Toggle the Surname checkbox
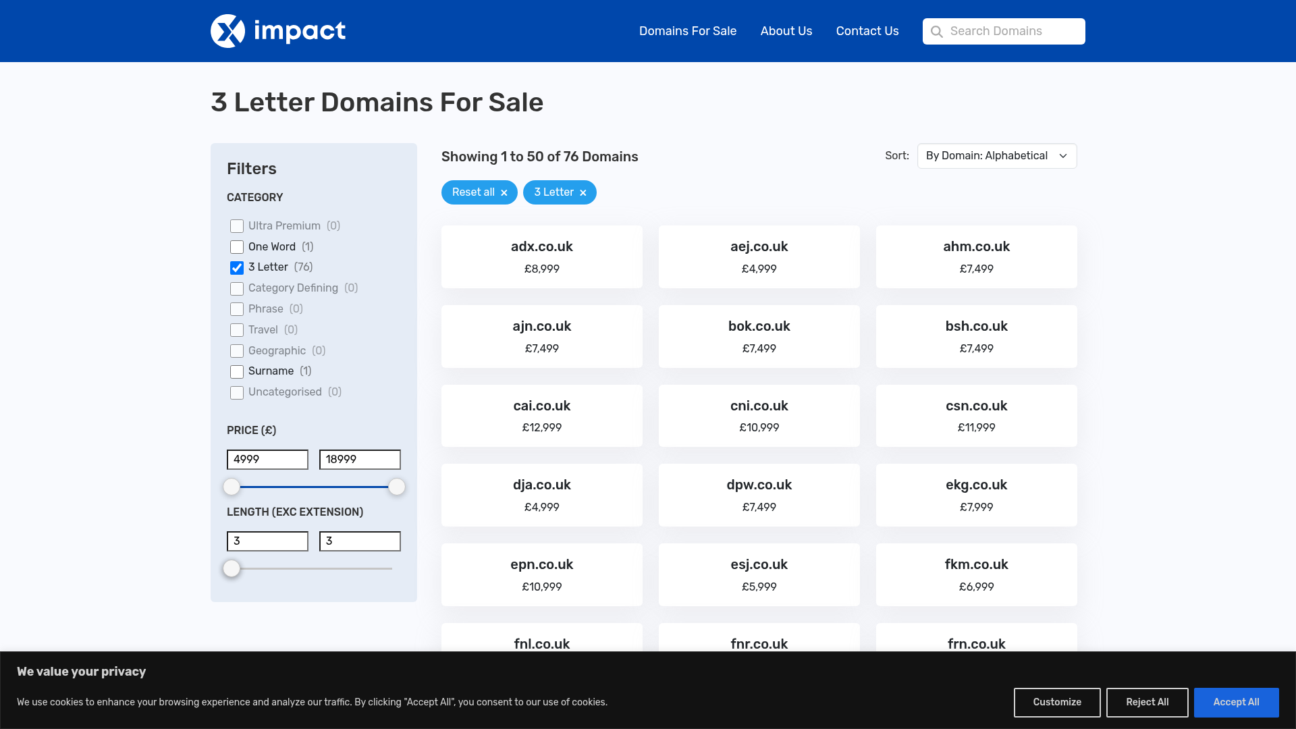The height and width of the screenshot is (729, 1296). (x=237, y=372)
